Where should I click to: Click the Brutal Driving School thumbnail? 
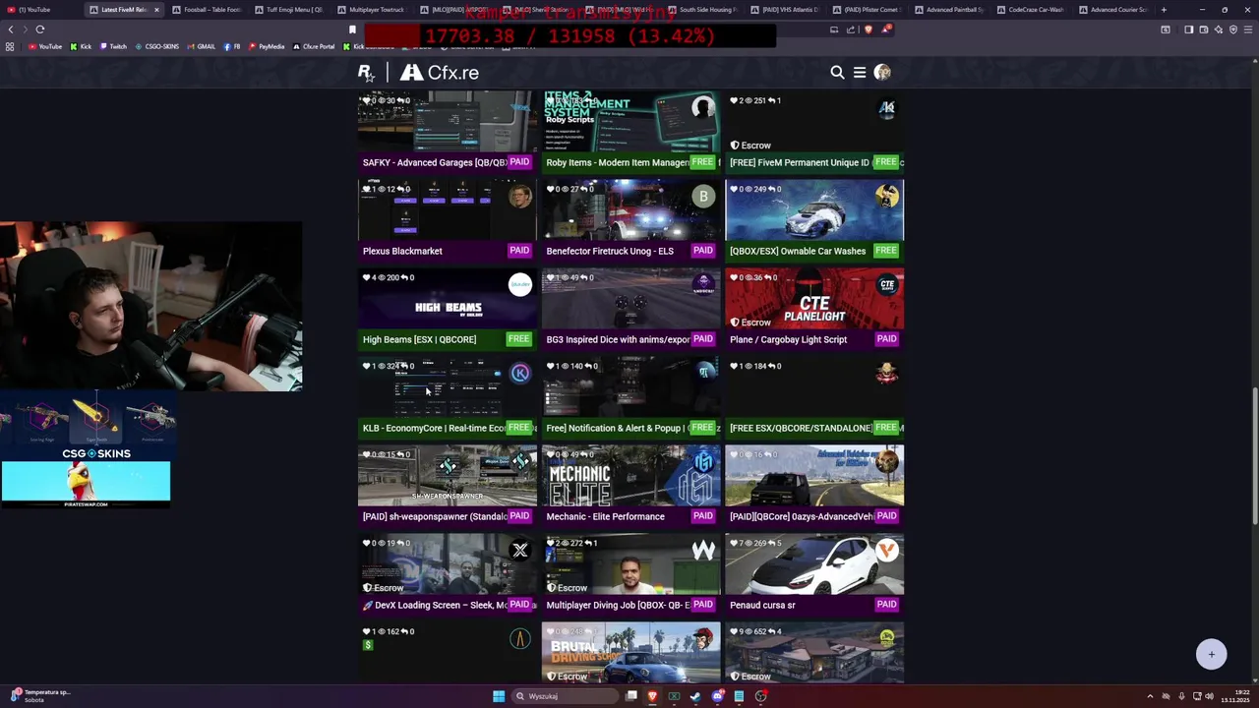pos(630,652)
